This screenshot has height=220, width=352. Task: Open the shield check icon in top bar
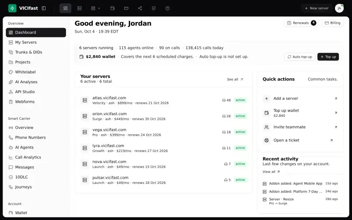153,8
